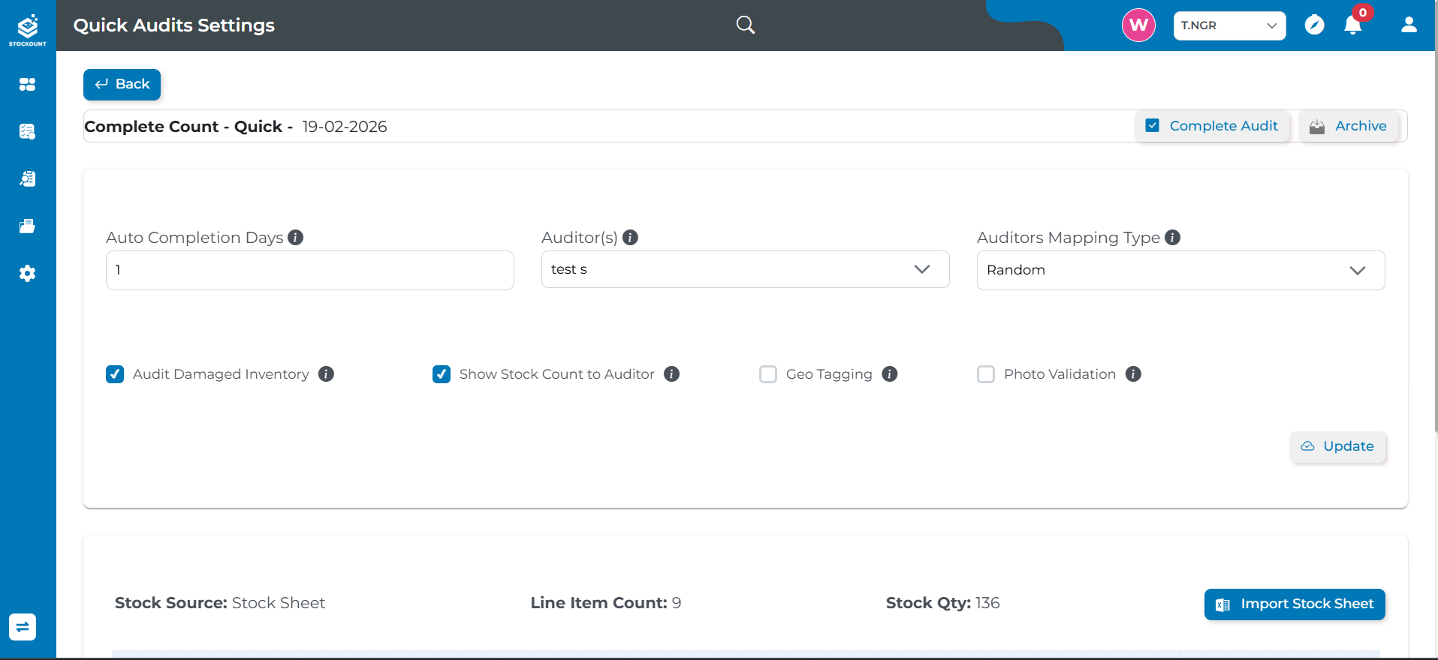Enable Photo Validation checkbox

(986, 374)
